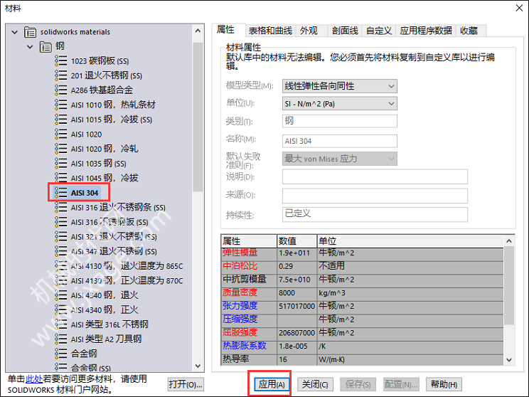
Task: Open the 收藏 tab
Action: coord(471,31)
